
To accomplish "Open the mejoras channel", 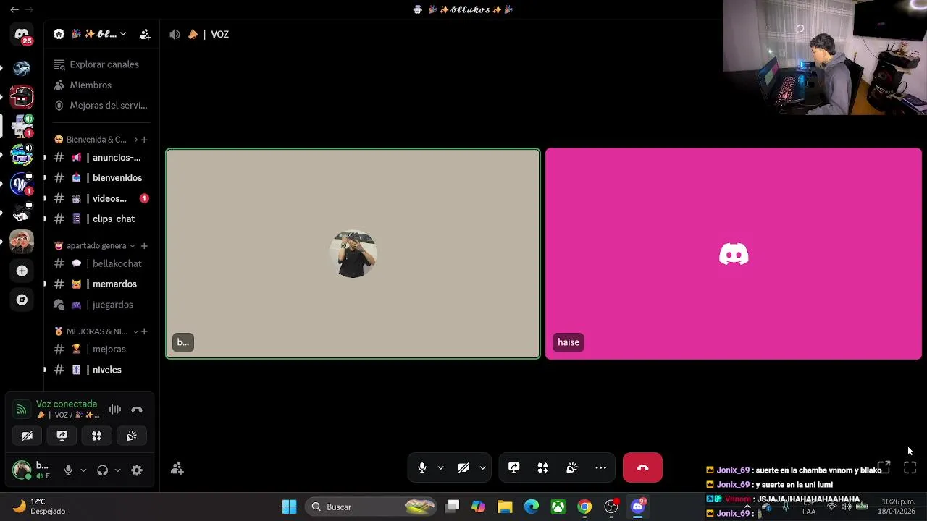I will tap(101, 349).
